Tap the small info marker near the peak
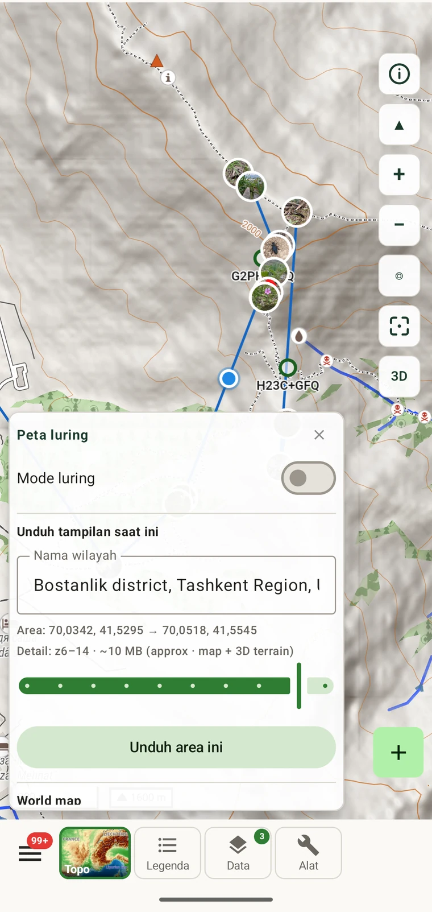Viewport: 432px width, 912px height. (168, 77)
